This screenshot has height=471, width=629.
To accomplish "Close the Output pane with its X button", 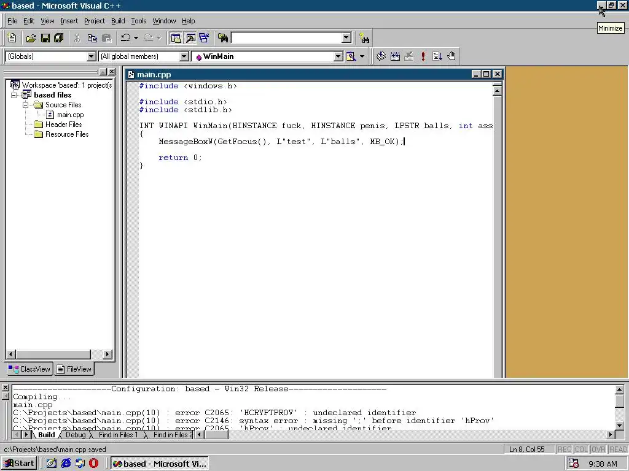I will (5, 388).
